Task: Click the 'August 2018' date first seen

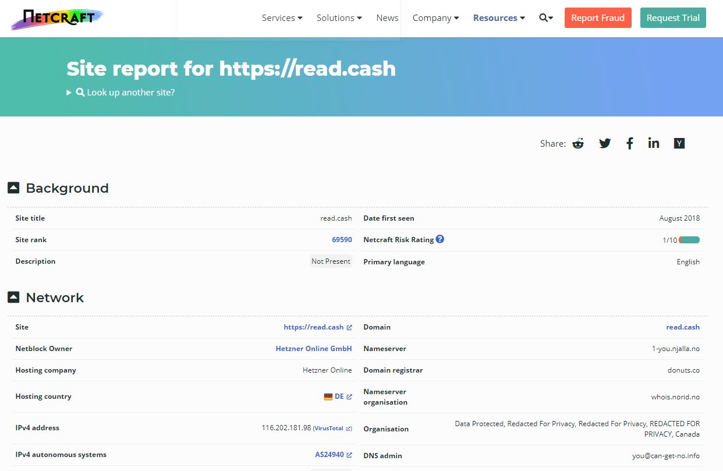Action: click(x=680, y=218)
